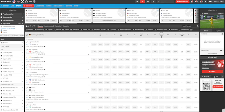This screenshot has width=225, height=112.
Task: Favorite the Zverev vs Khachanov card
Action: coord(56,10)
